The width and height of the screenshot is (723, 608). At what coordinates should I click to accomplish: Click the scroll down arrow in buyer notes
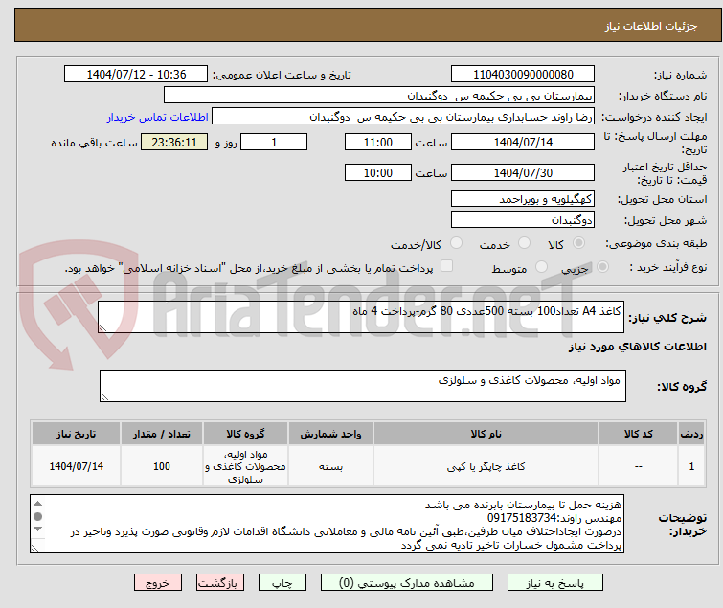[x=37, y=529]
